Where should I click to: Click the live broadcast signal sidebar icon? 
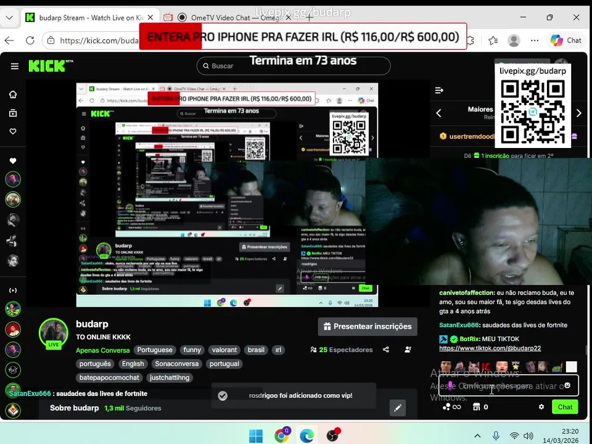pos(13,290)
